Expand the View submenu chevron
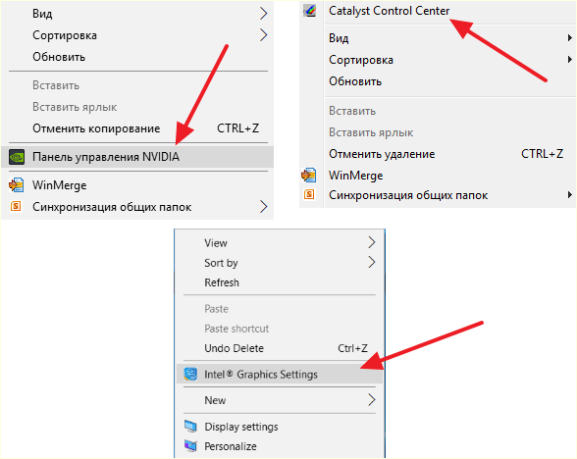Image resolution: width=577 pixels, height=459 pixels. 372,242
